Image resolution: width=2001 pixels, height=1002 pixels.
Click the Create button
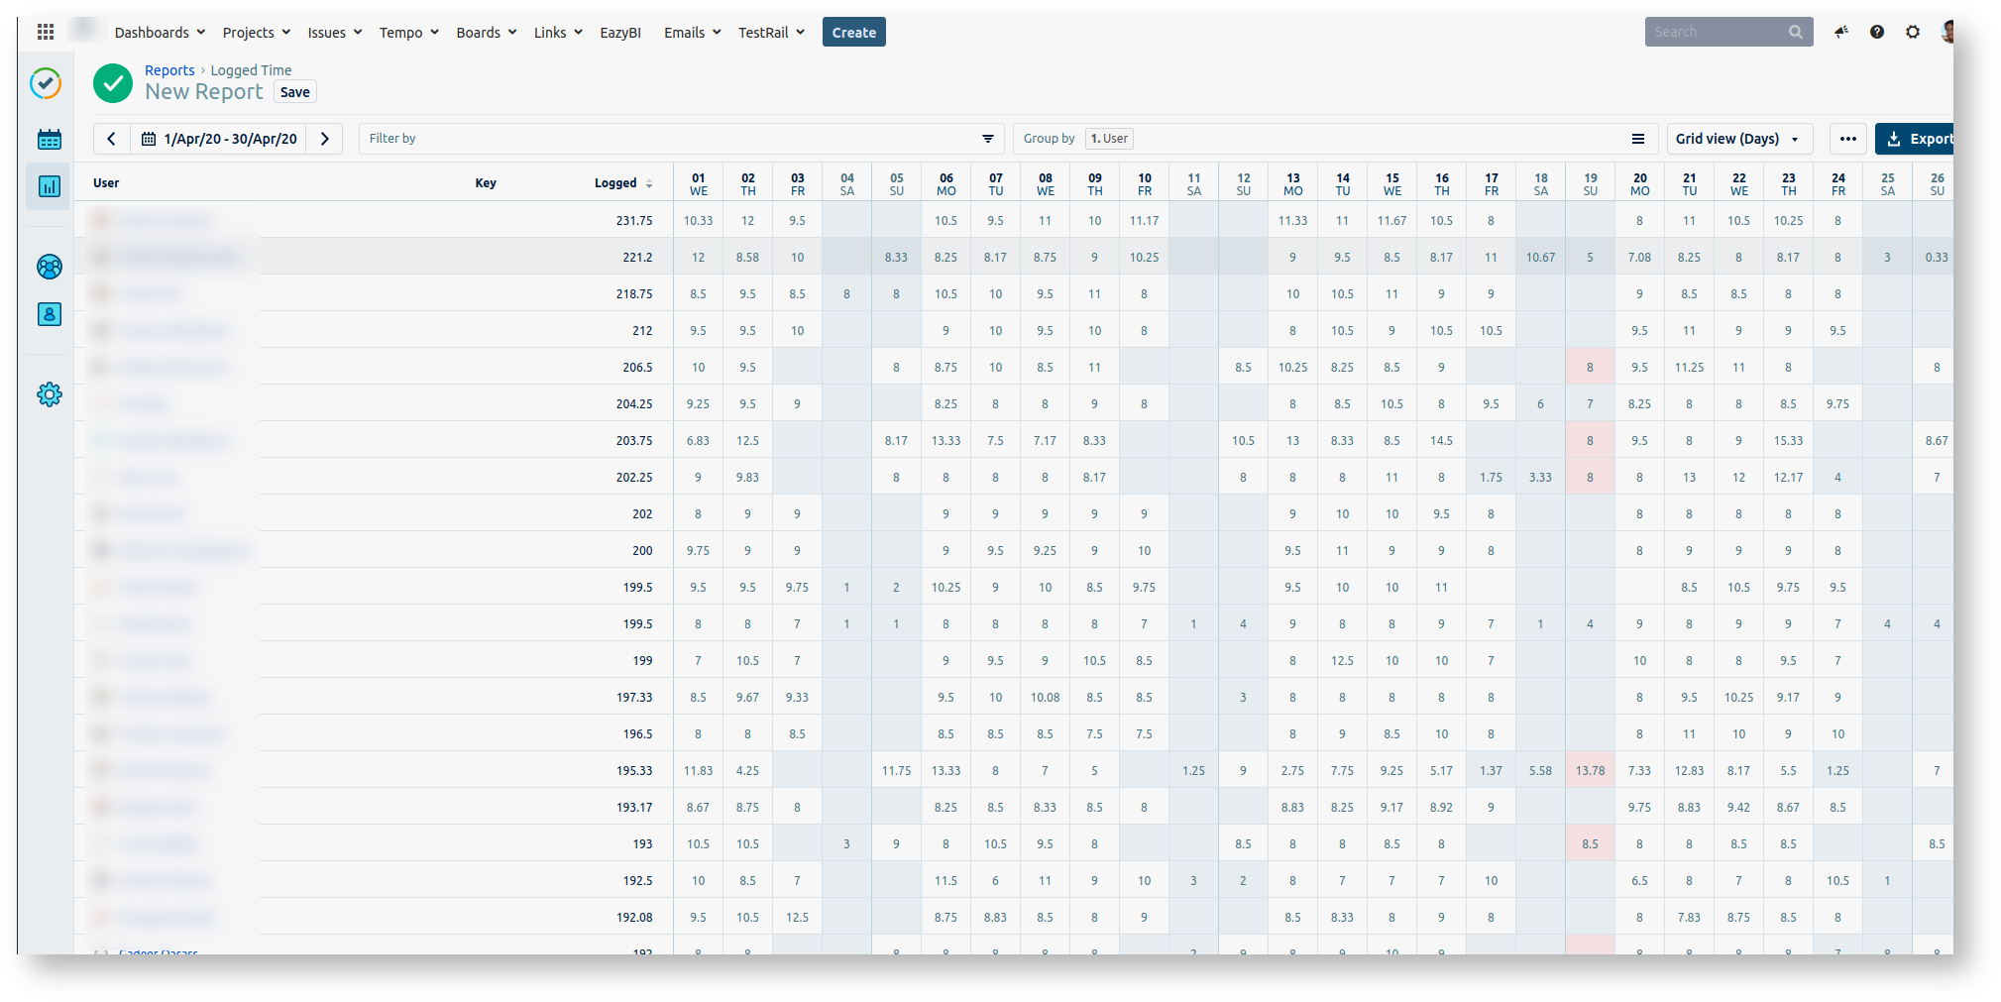click(x=853, y=33)
